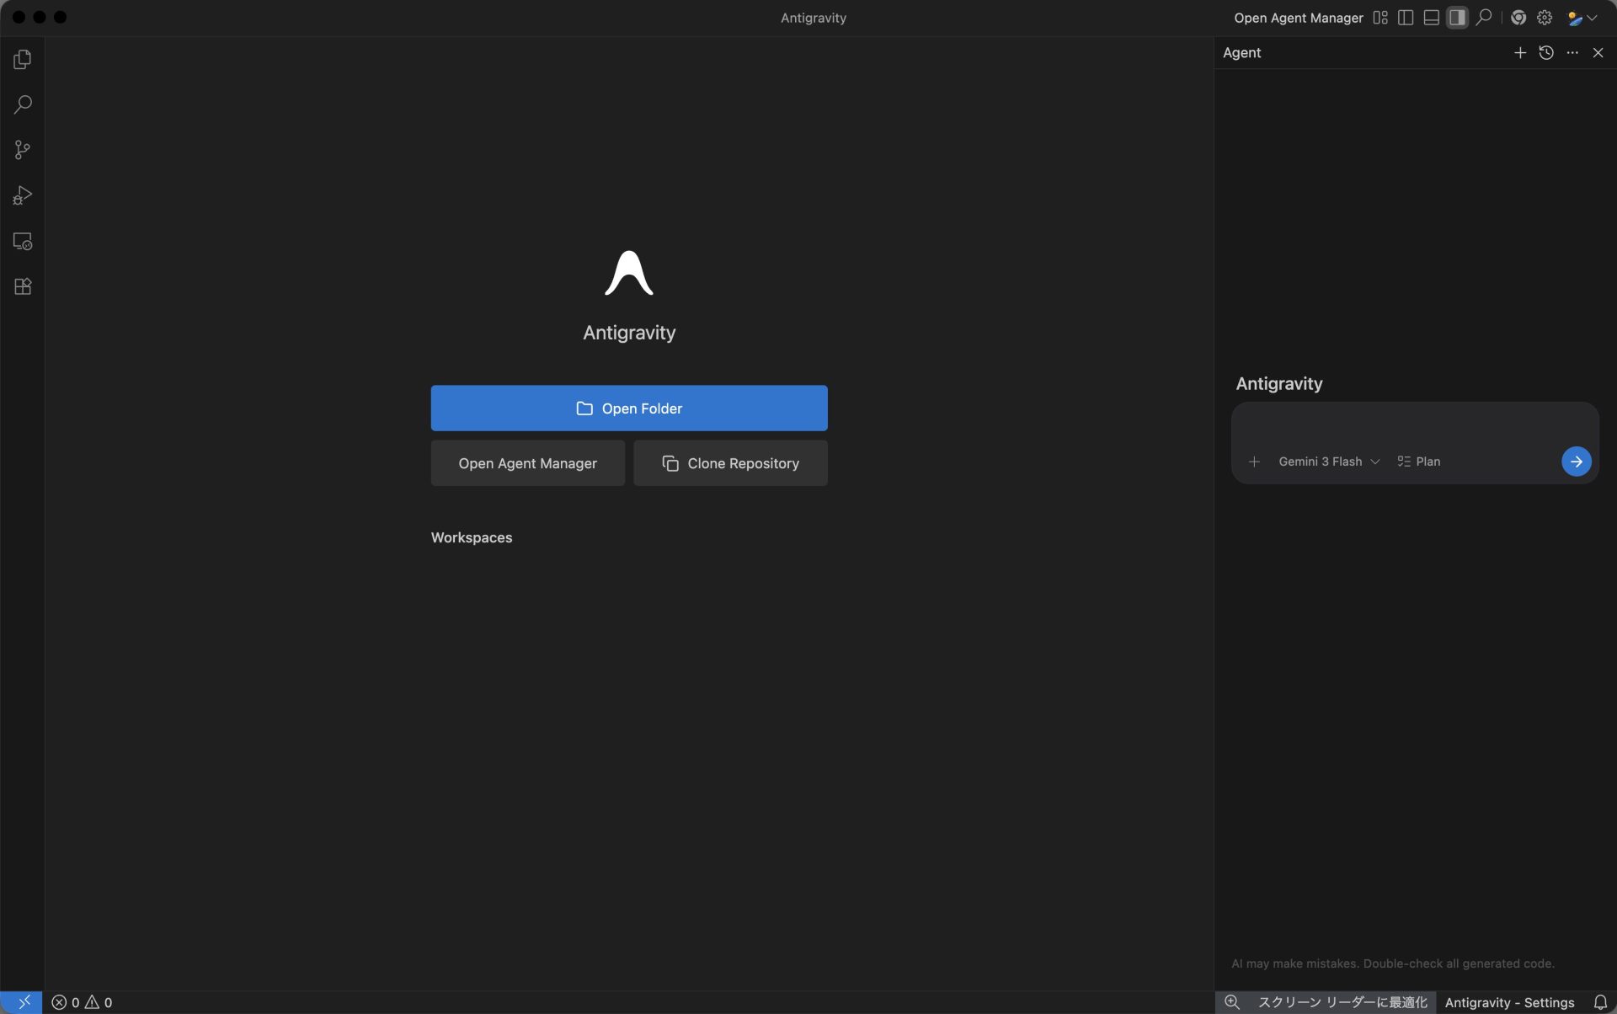The width and height of the screenshot is (1617, 1014).
Task: Start a new Agent conversation with plus icon
Action: click(x=1520, y=52)
